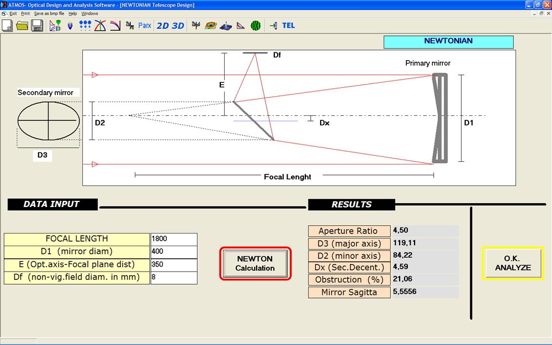This screenshot has width=552, height=345.
Task: Click the triangle ruler toolbar icon
Action: pyautogui.click(x=241, y=26)
